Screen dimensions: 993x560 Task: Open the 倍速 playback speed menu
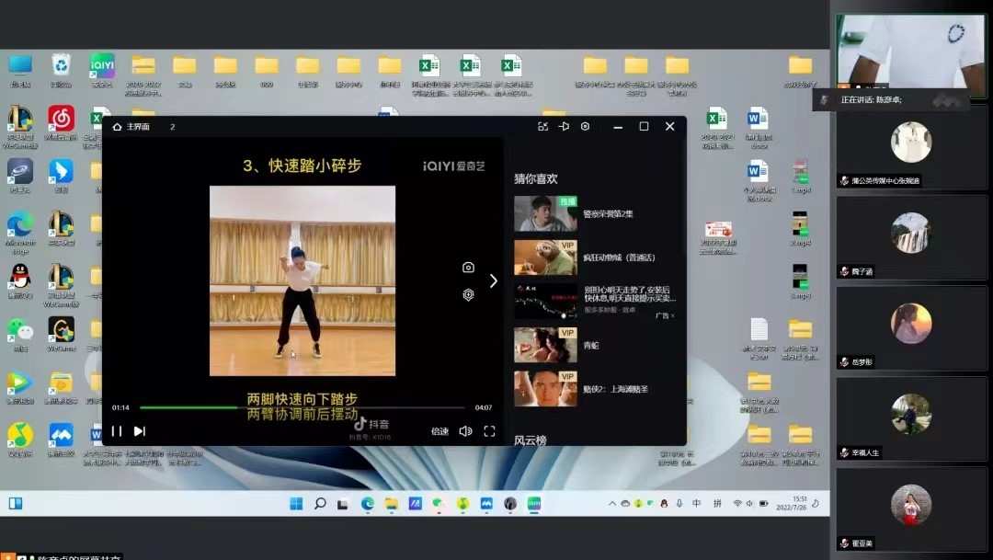439,431
